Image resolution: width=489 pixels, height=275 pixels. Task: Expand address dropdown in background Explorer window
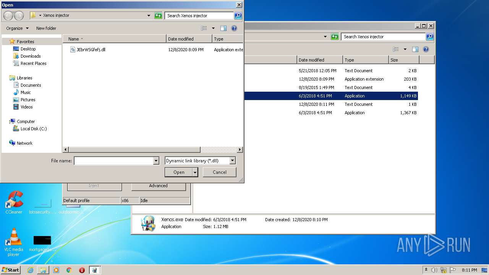point(325,37)
